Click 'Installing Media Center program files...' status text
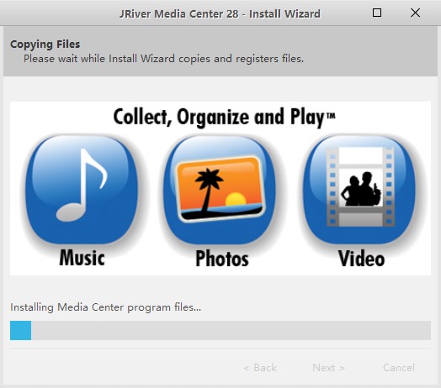Screen dimensions: 441x388 click(x=105, y=307)
